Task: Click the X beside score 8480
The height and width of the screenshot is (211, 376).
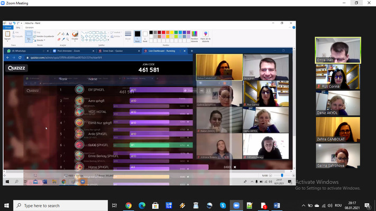Action: click(x=235, y=167)
